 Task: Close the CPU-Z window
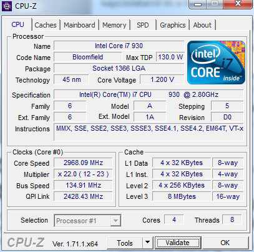238,4
